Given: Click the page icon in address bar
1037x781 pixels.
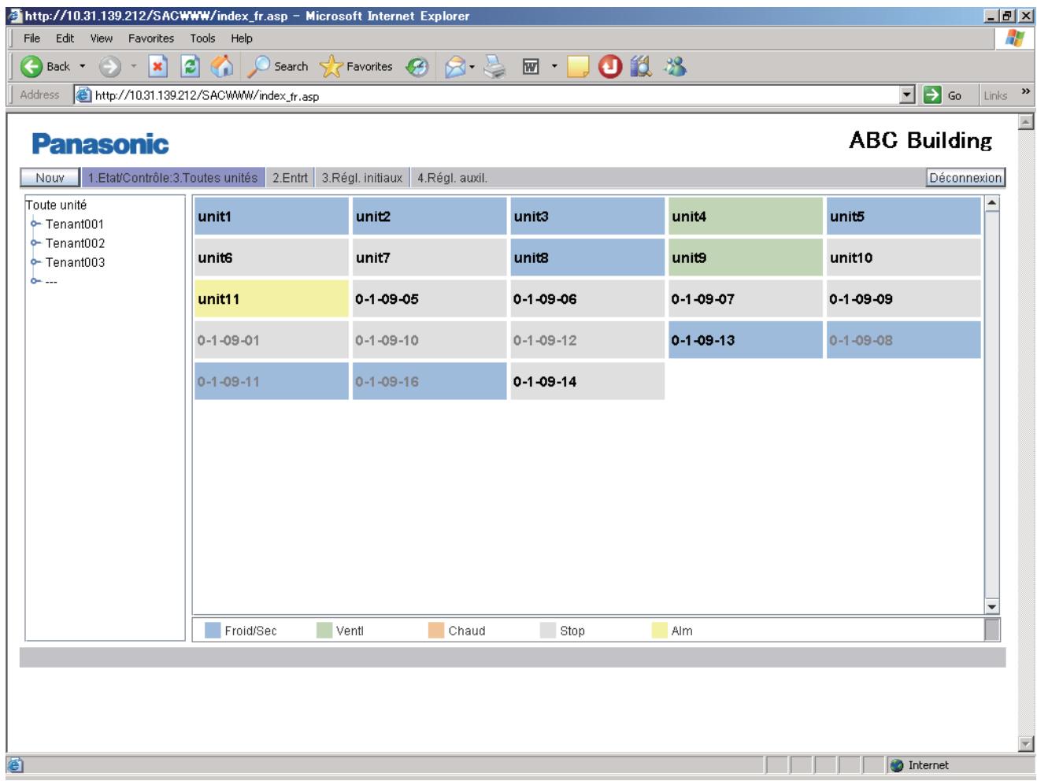Looking at the screenshot, I should pyautogui.click(x=83, y=95).
